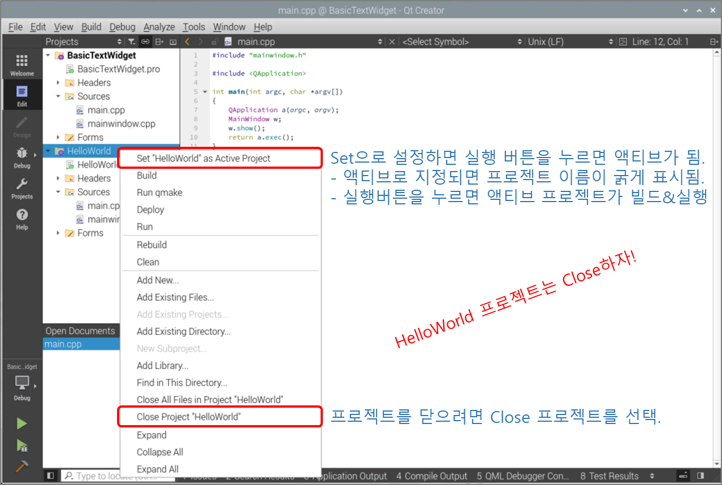Toggle synchronize with editor link icon
722x485 pixels.
145,42
